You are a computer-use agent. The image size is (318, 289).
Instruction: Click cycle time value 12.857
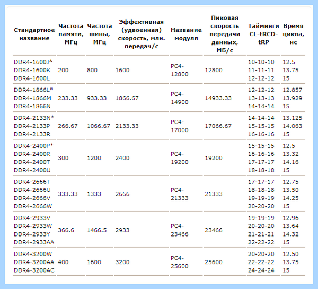click(x=293, y=90)
